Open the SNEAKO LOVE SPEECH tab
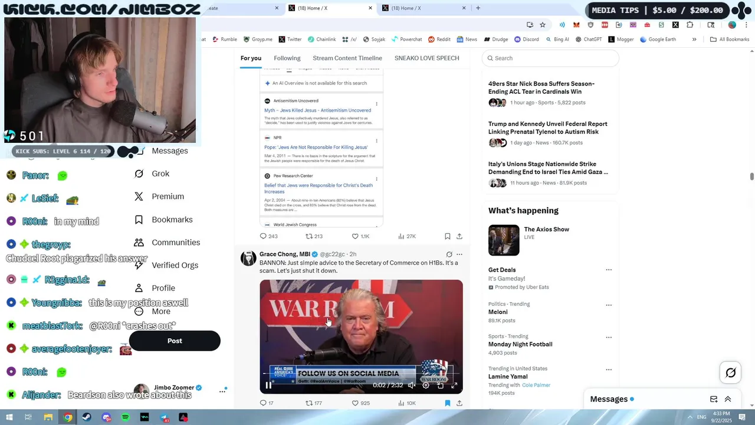This screenshot has width=755, height=425. click(x=427, y=58)
